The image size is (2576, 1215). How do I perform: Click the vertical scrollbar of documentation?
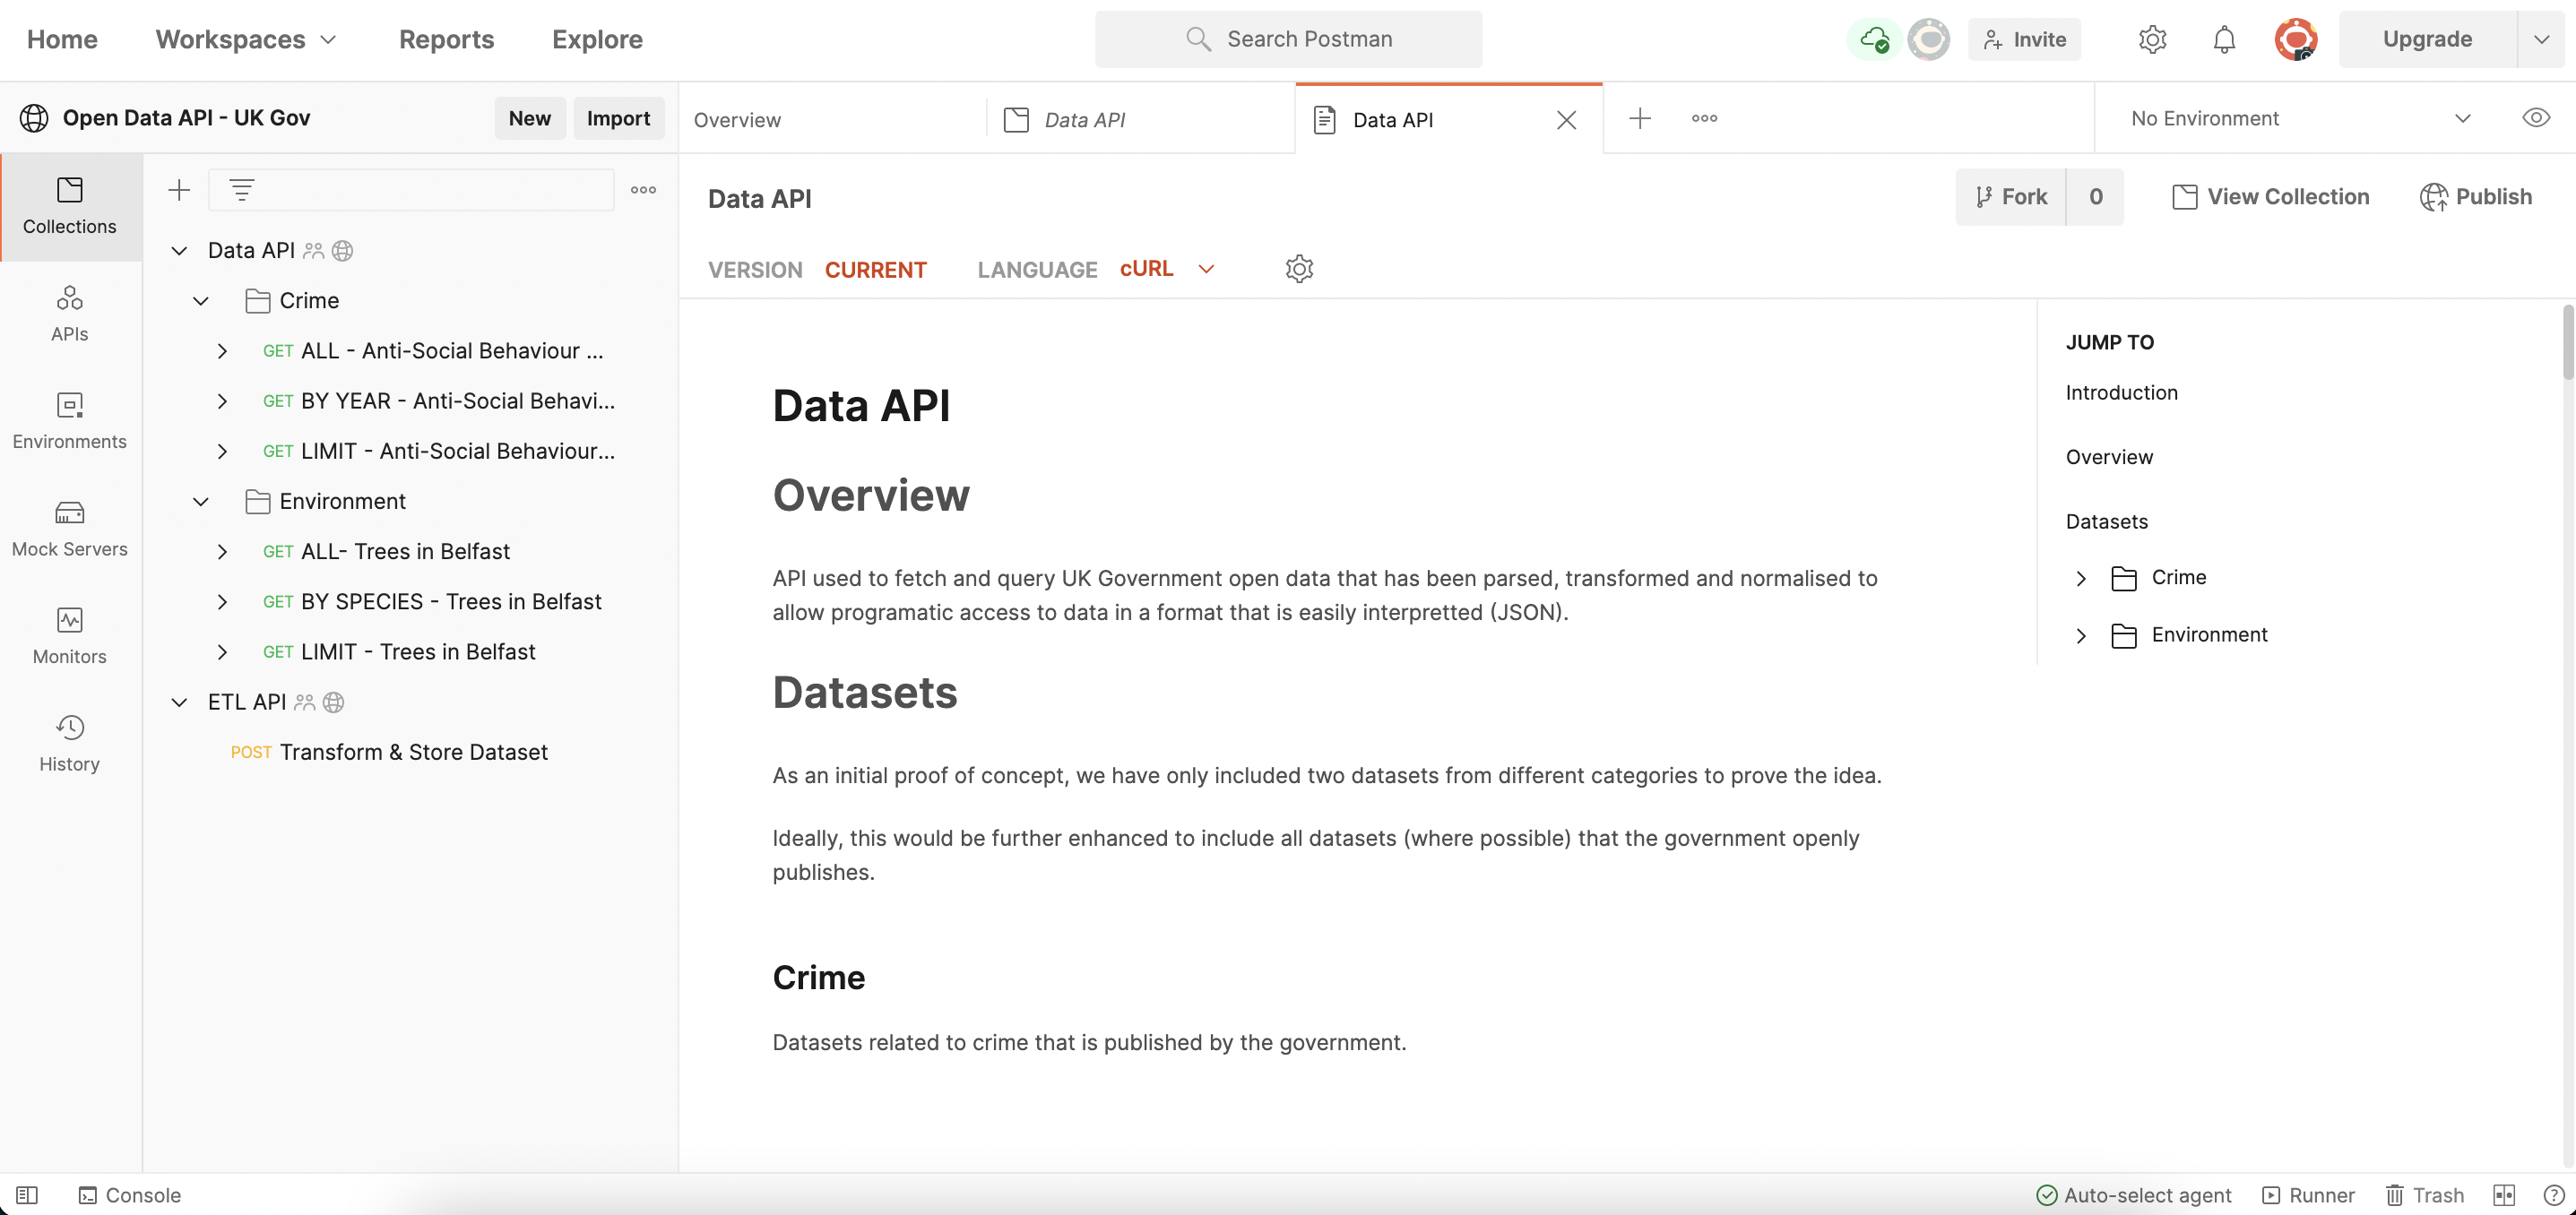pos(2567,342)
